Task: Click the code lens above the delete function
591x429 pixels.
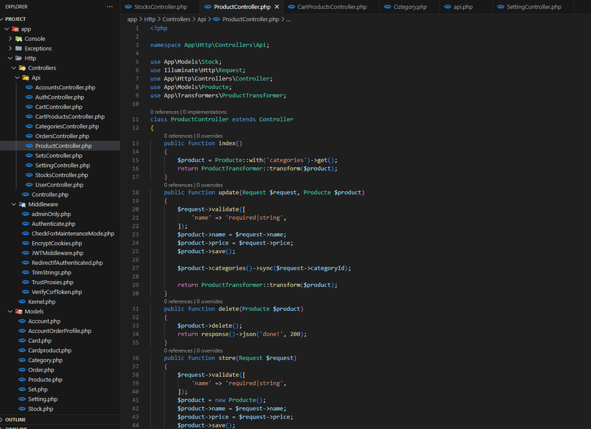Action: tap(193, 301)
